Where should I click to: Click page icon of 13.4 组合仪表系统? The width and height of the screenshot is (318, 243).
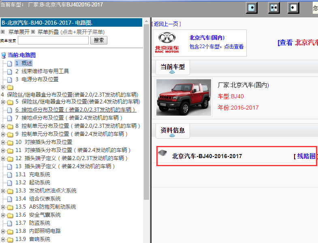coord(10,199)
